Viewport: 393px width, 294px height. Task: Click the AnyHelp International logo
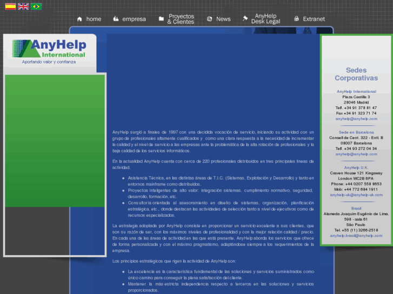tap(49, 49)
